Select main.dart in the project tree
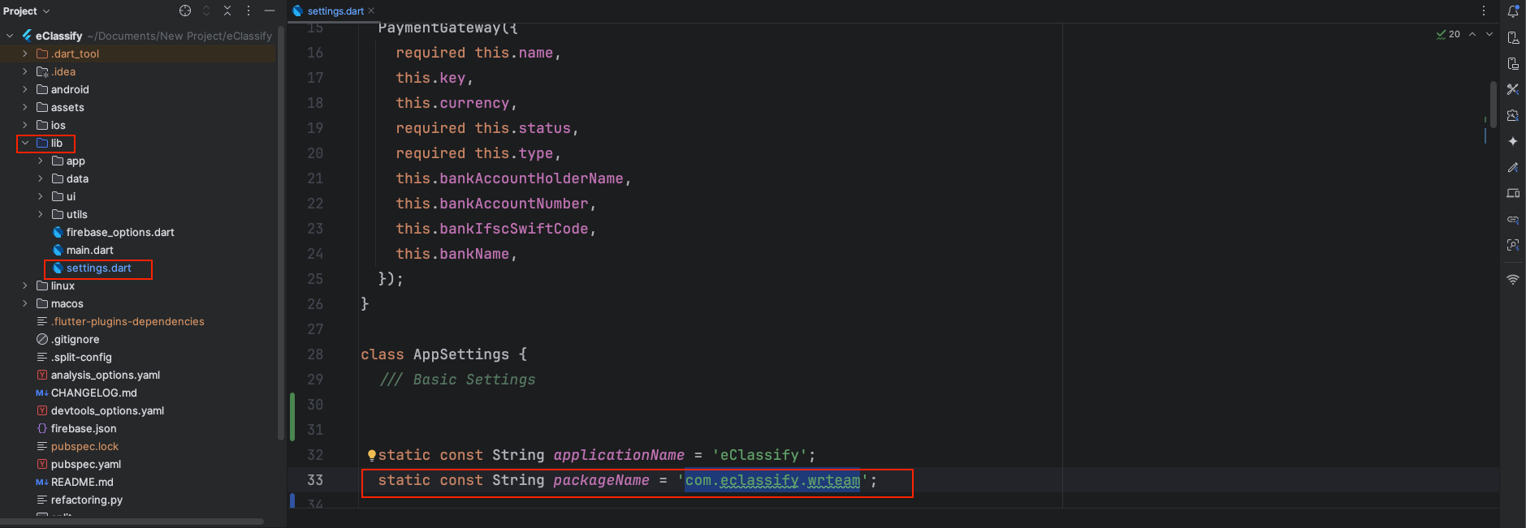The image size is (1526, 528). [x=89, y=250]
